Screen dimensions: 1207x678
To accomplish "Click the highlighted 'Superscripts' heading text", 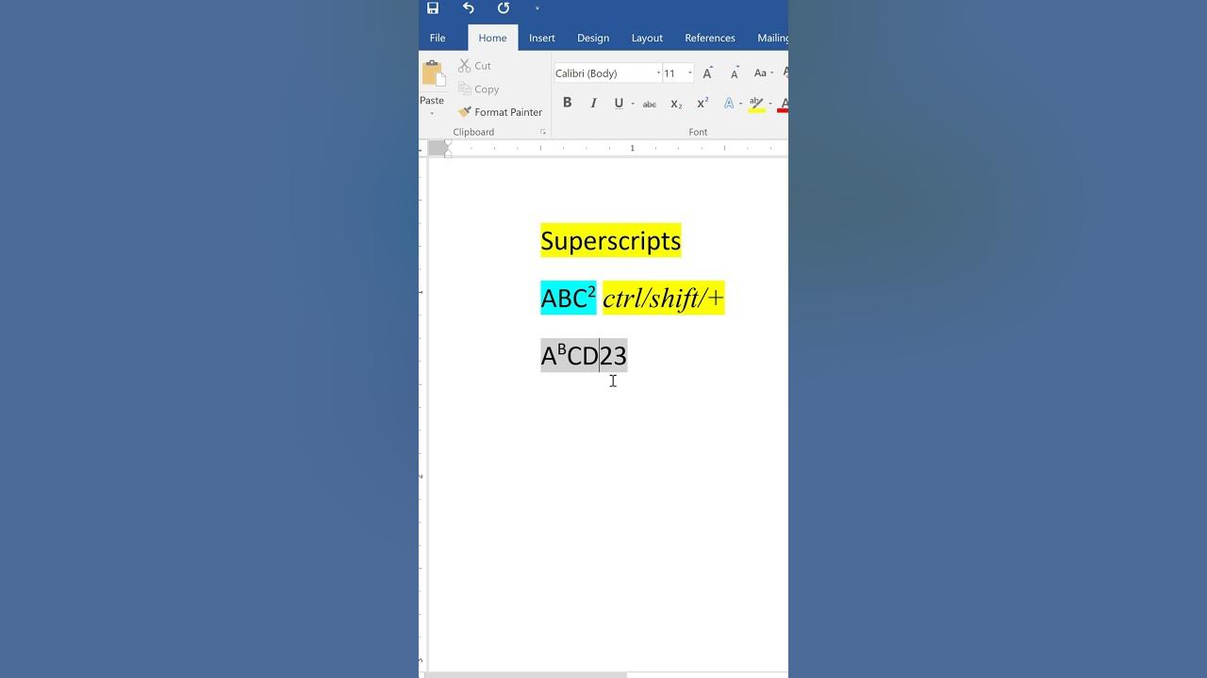I will (x=610, y=241).
